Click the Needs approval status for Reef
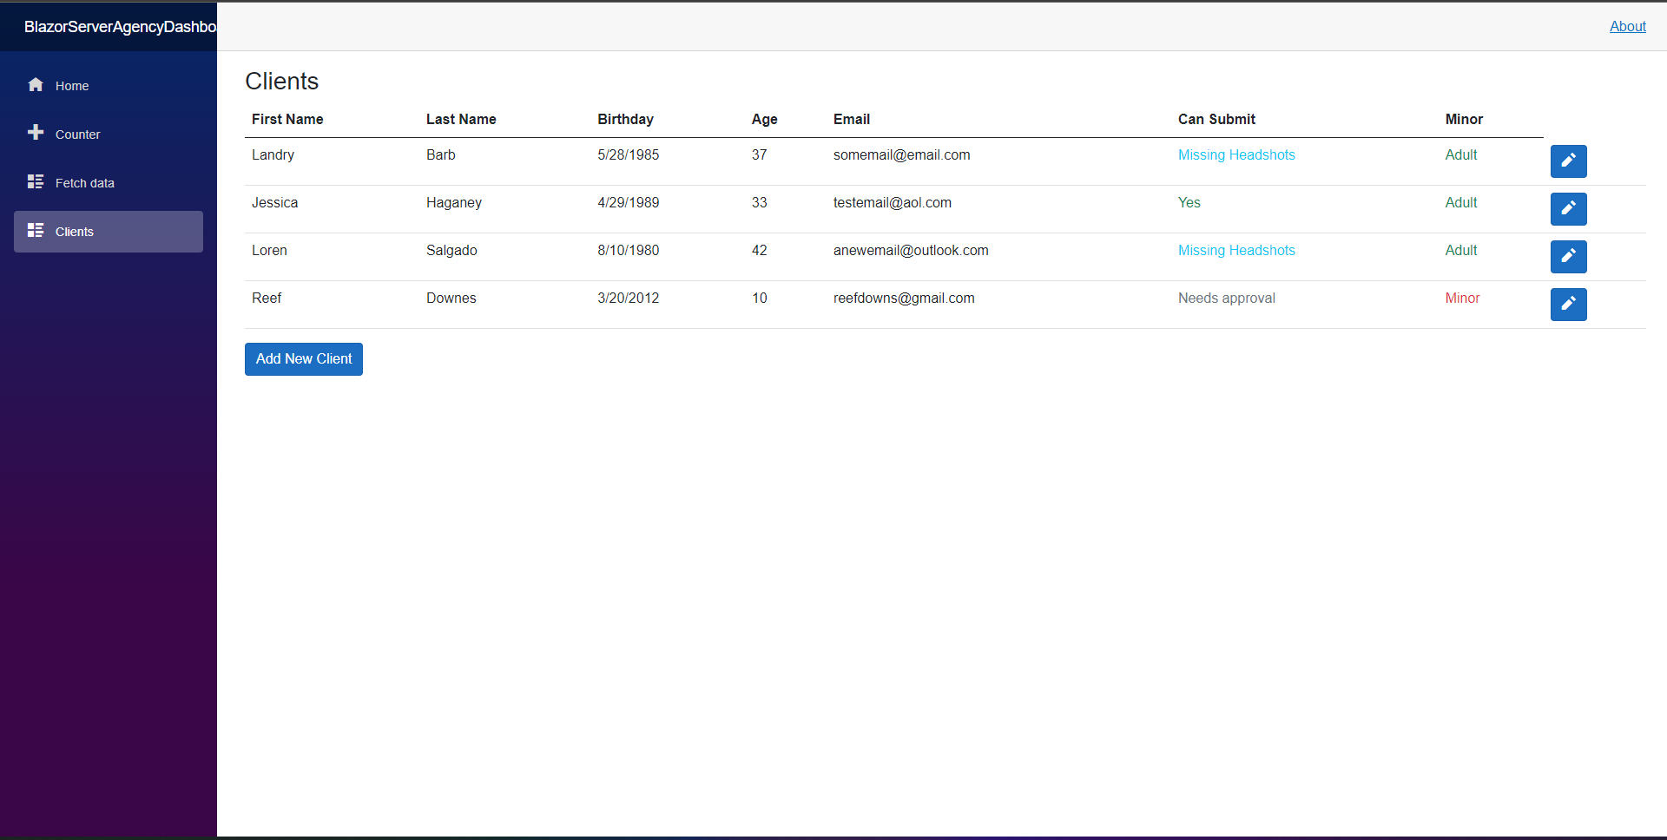The image size is (1667, 840). pyautogui.click(x=1226, y=298)
